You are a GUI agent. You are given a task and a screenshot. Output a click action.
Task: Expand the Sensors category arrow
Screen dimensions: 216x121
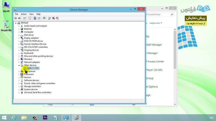tap(19, 77)
